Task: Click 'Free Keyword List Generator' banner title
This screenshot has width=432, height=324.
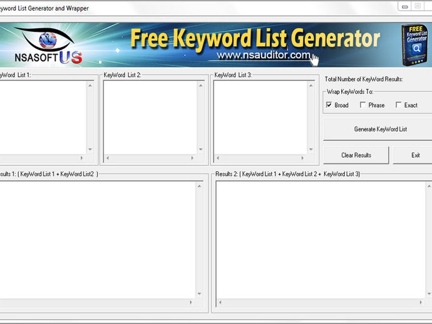Action: click(255, 38)
